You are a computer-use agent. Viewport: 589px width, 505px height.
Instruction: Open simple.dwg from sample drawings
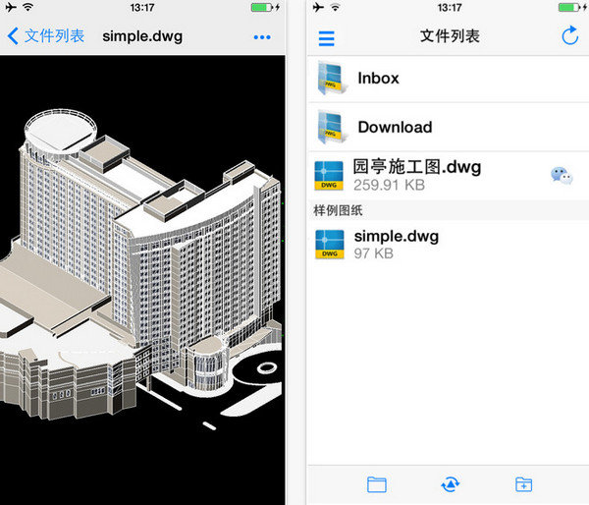396,237
